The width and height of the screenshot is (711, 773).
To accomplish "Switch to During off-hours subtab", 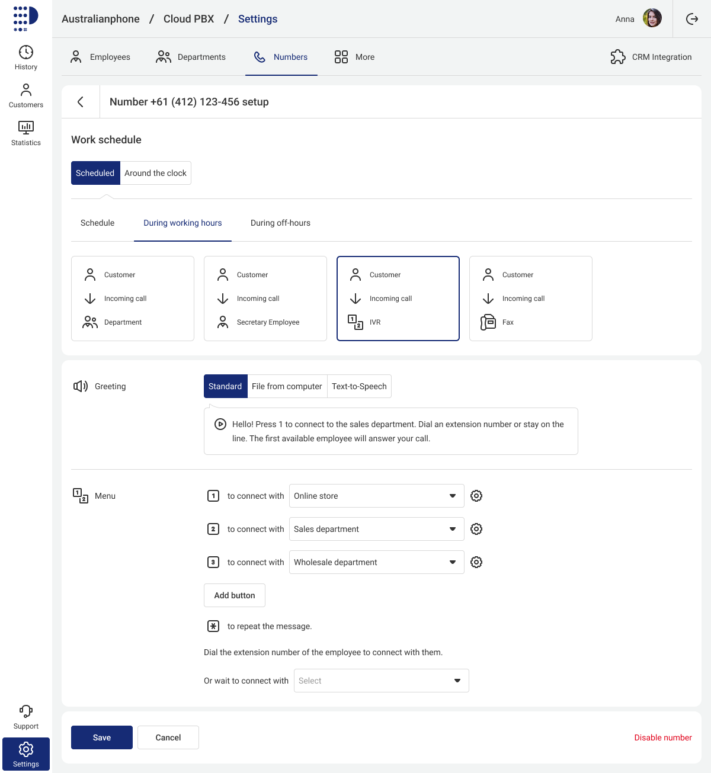I will [x=280, y=223].
